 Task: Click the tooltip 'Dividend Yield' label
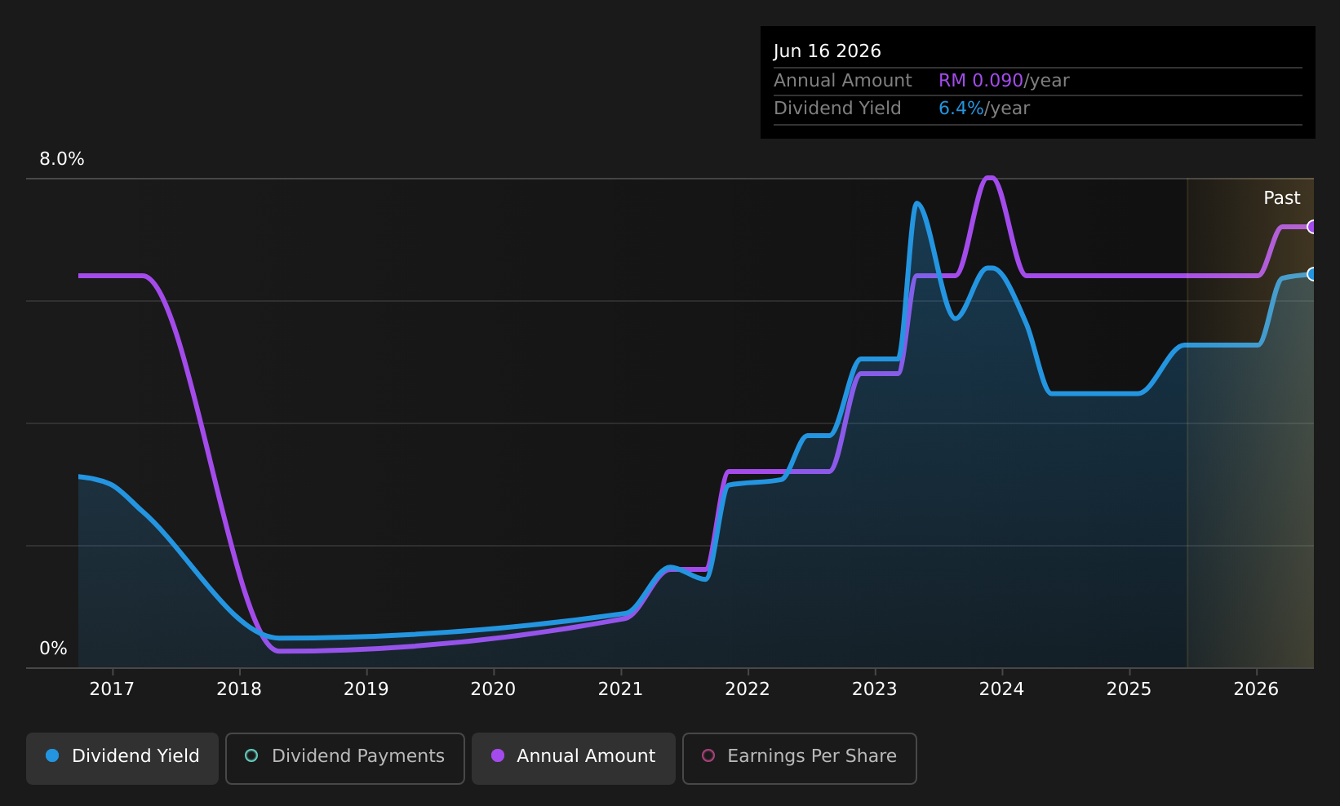(837, 108)
